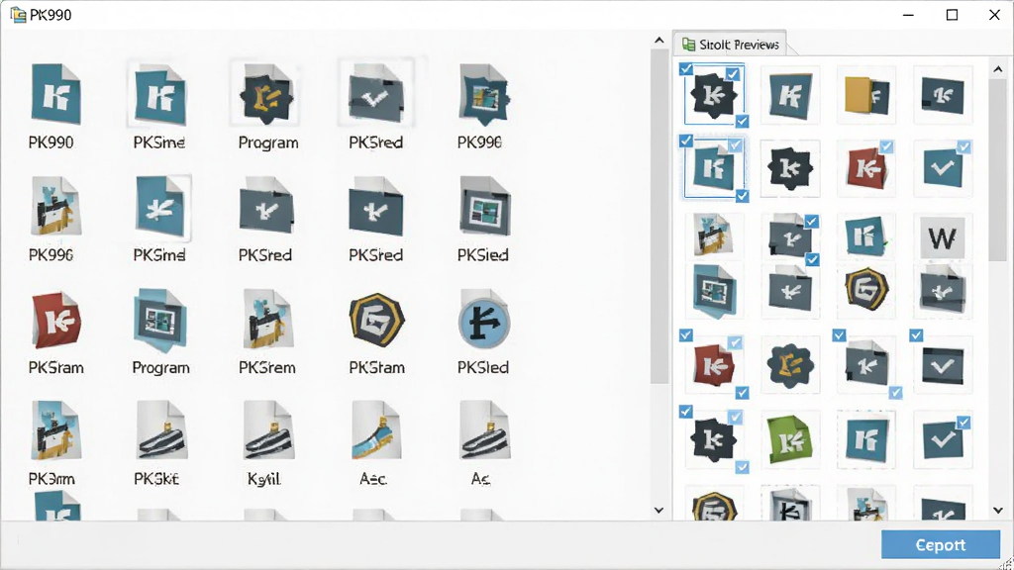
Task: Select the PK996 file with dark badge picture
Action: [x=483, y=94]
